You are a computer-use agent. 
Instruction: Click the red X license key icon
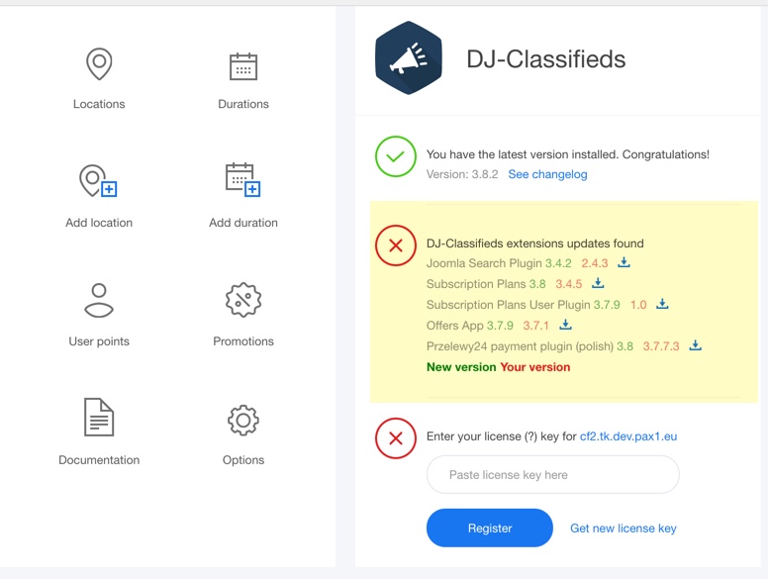pos(396,437)
